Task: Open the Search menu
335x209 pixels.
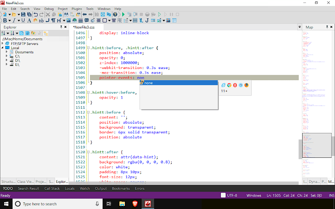Action: click(x=25, y=9)
